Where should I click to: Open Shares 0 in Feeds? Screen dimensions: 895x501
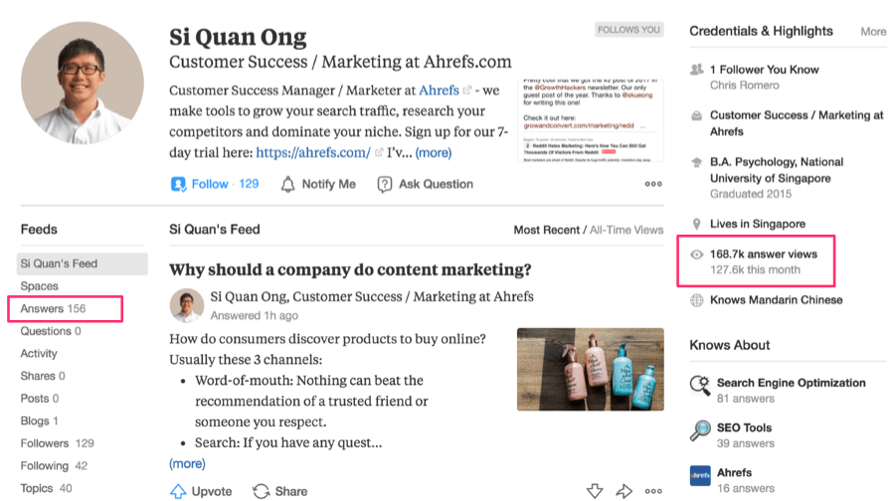click(43, 376)
